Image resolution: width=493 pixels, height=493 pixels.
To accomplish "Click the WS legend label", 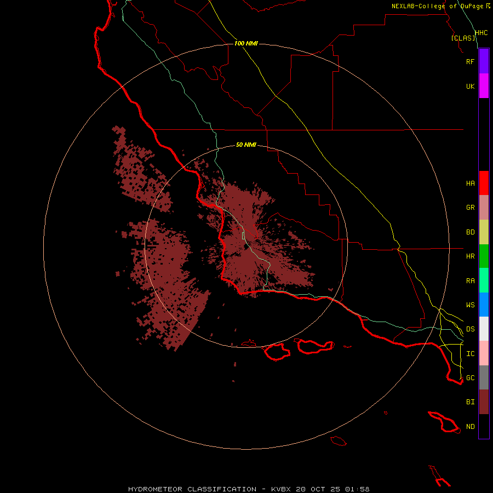I will (x=470, y=305).
